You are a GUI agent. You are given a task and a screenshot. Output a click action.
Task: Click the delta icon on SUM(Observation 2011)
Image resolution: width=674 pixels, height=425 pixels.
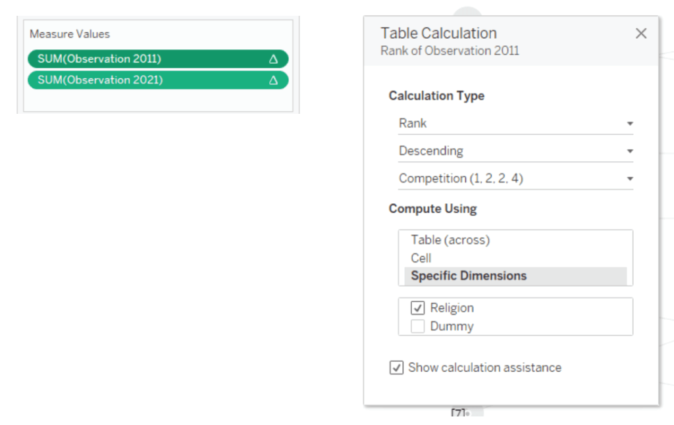(273, 59)
